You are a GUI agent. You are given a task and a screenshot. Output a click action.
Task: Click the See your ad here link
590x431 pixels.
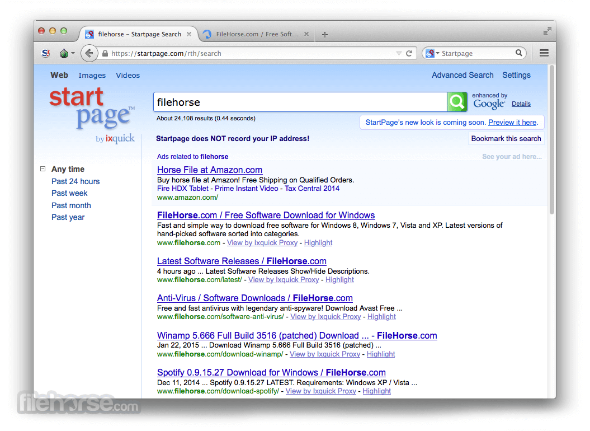[512, 156]
